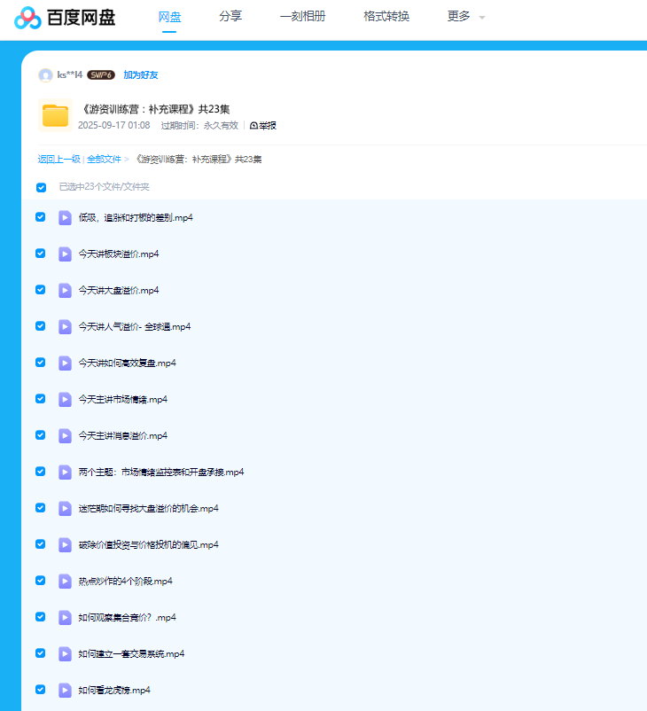Uncheck the 低吸，追涨和打板的差别.mp4 checkbox

click(x=41, y=217)
